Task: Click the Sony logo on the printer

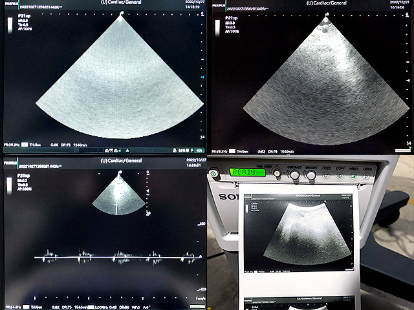Action: pos(228,196)
